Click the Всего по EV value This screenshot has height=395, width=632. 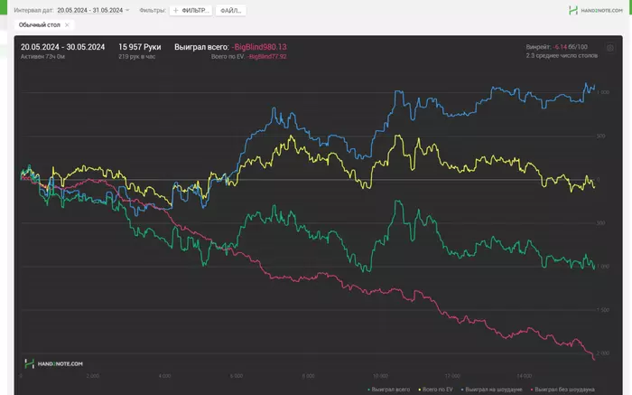267,56
